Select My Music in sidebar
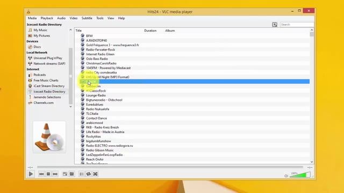The height and width of the screenshot is (193, 344). click(40, 30)
